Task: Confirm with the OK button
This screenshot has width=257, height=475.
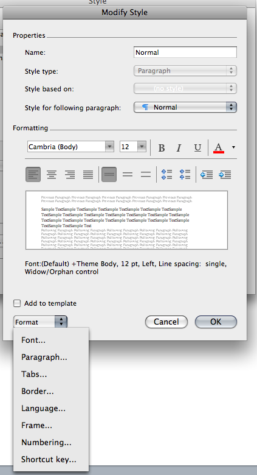Action: 216,322
